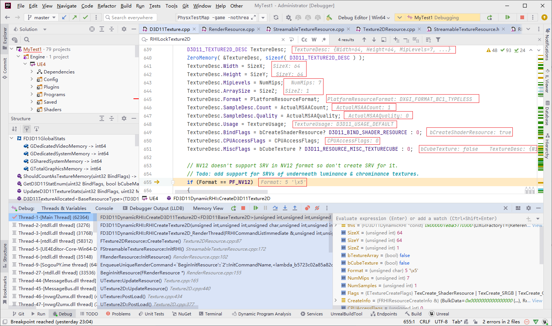
Task: Open the Debug Editor | Win64 configuration dropdown
Action: tap(364, 17)
